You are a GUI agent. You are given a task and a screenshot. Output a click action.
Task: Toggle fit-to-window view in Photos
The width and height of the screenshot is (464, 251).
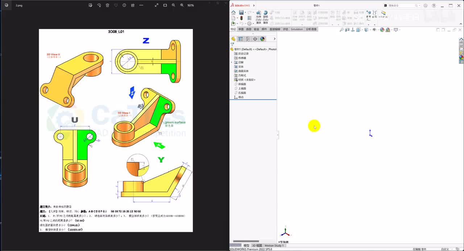coord(165,5)
